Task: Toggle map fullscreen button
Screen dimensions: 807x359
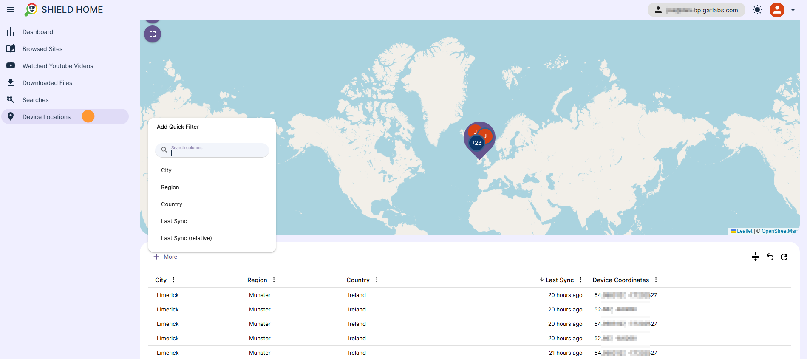Action: [x=153, y=34]
